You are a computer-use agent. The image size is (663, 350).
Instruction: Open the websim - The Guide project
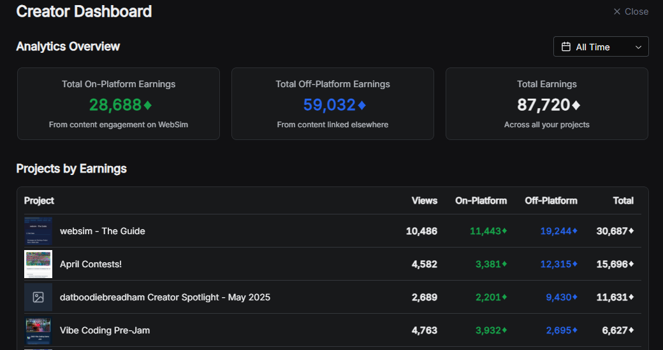[103, 231]
